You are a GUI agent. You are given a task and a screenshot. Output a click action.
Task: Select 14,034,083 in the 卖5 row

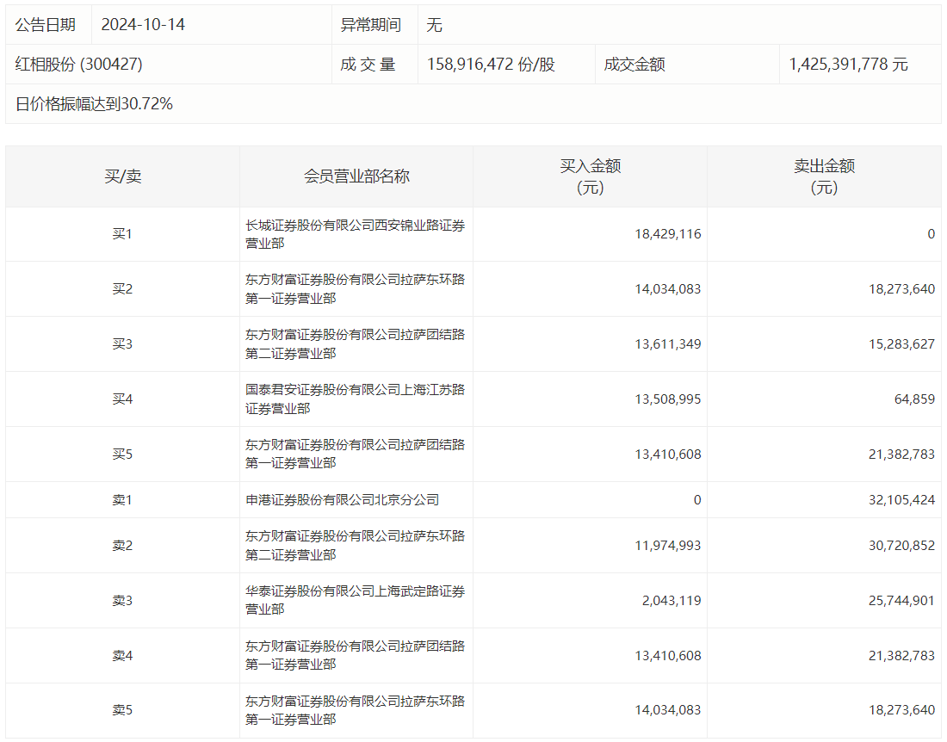668,710
